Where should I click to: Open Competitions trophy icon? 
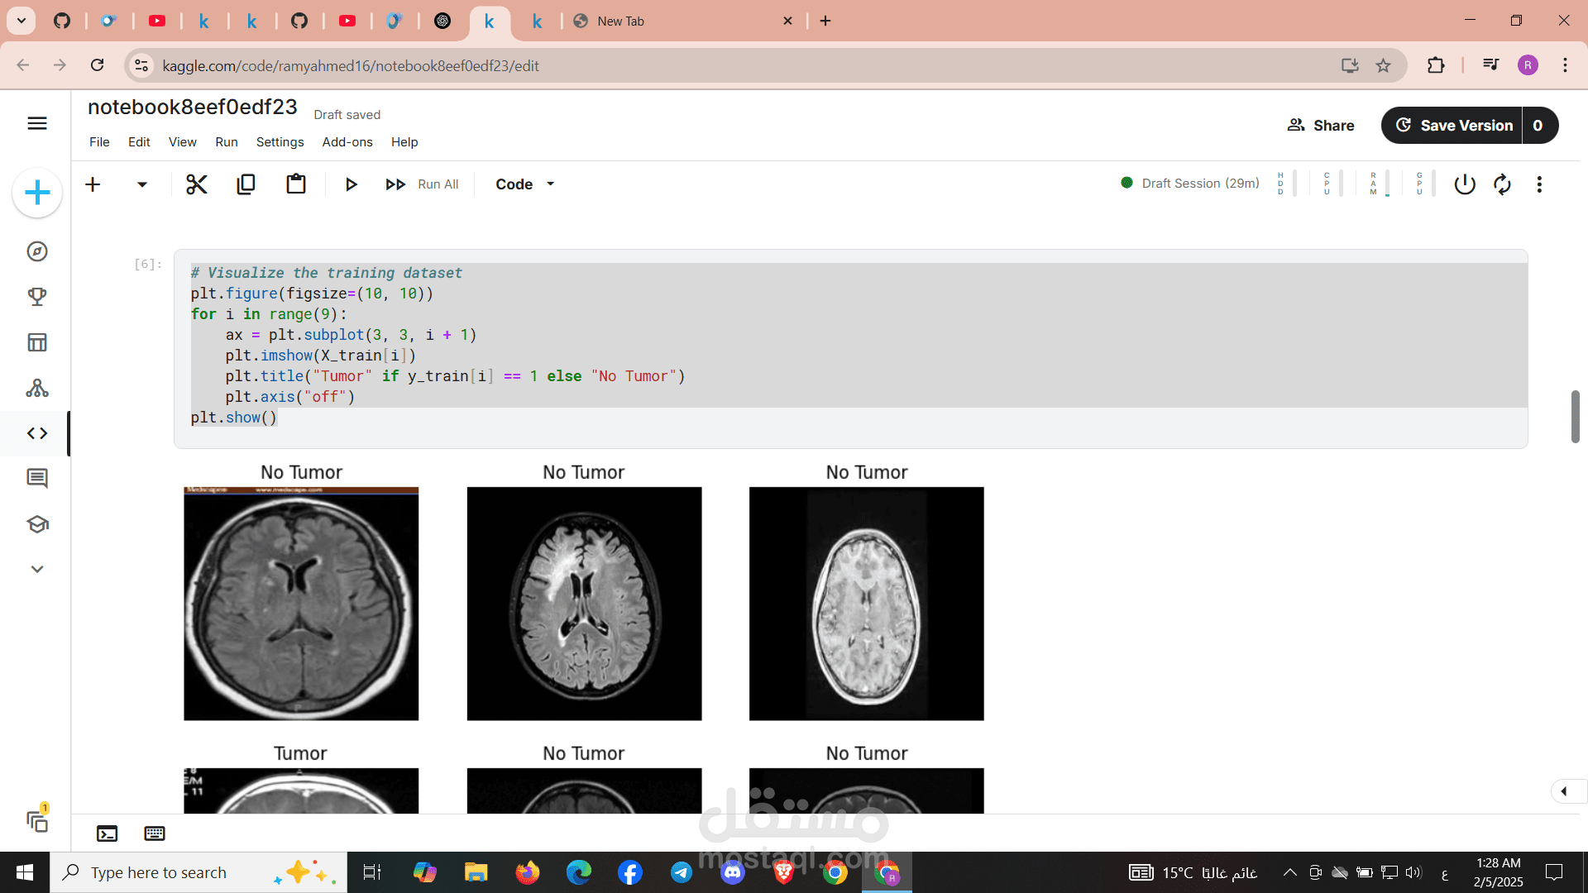pyautogui.click(x=37, y=297)
